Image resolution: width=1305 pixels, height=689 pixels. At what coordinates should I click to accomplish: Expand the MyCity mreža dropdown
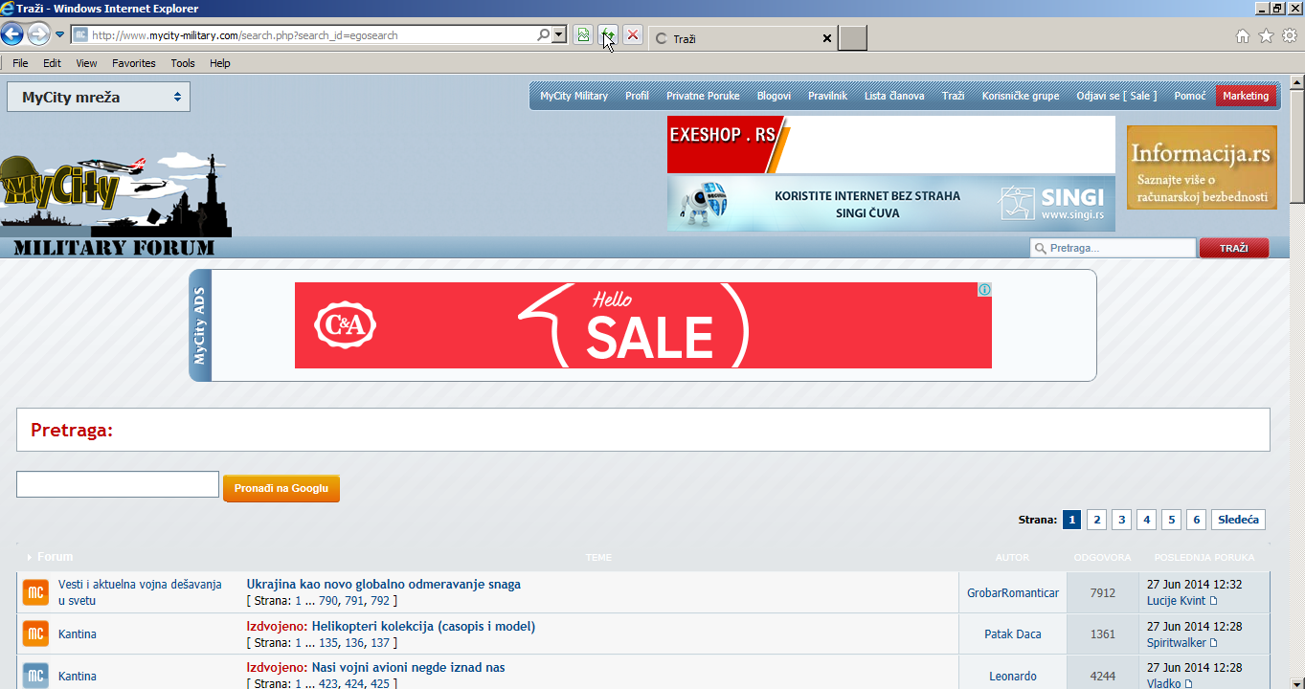(99, 97)
